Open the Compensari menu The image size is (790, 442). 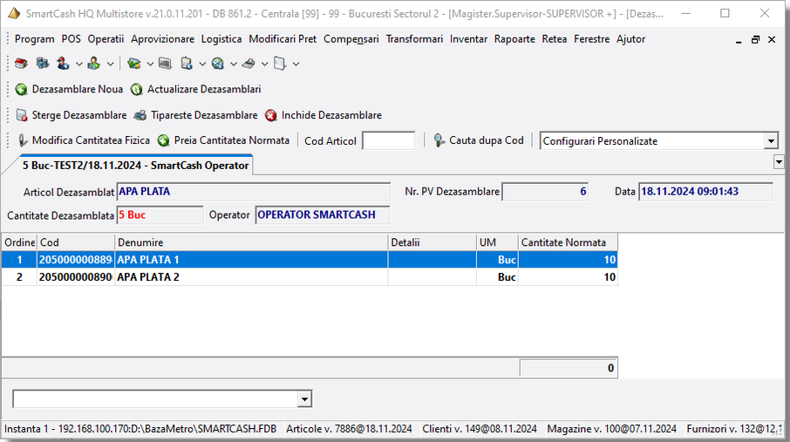coord(351,39)
